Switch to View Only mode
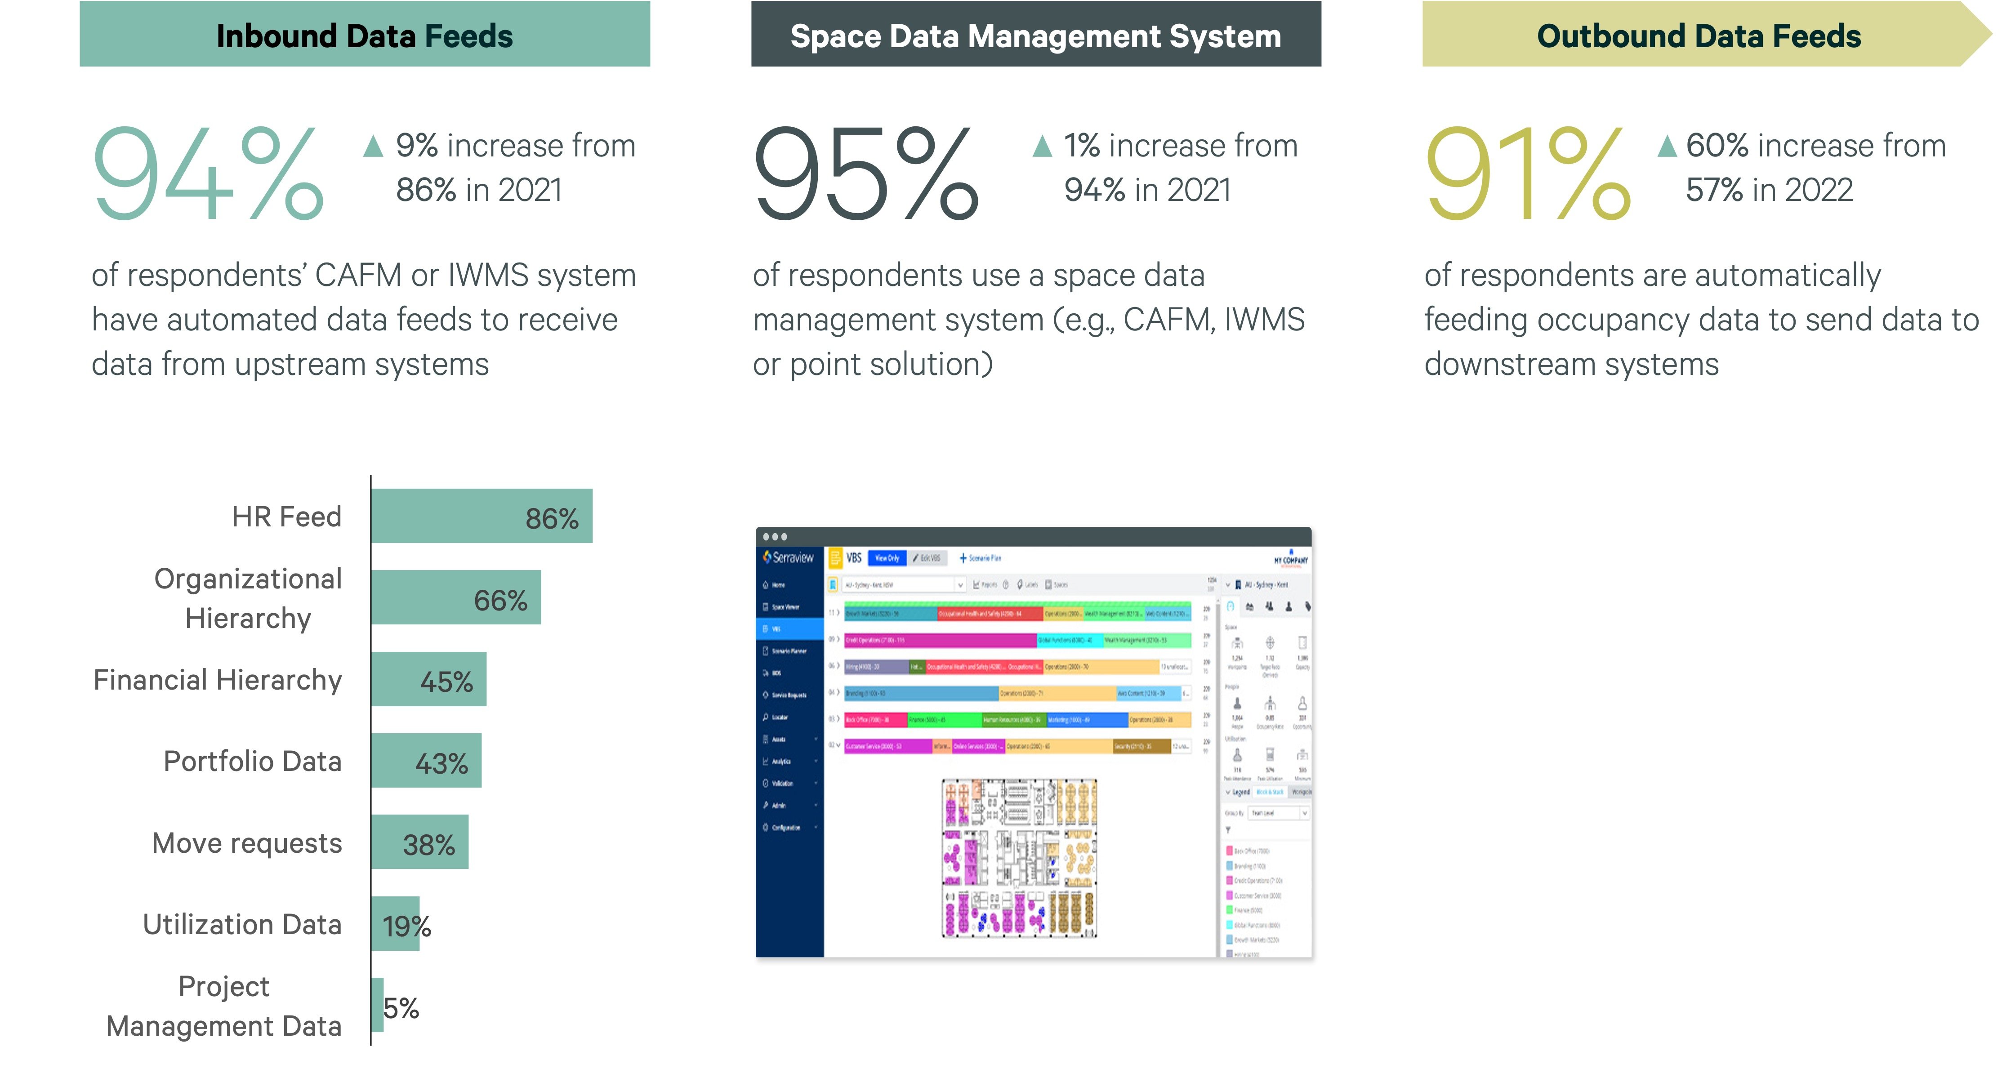 pyautogui.click(x=887, y=559)
